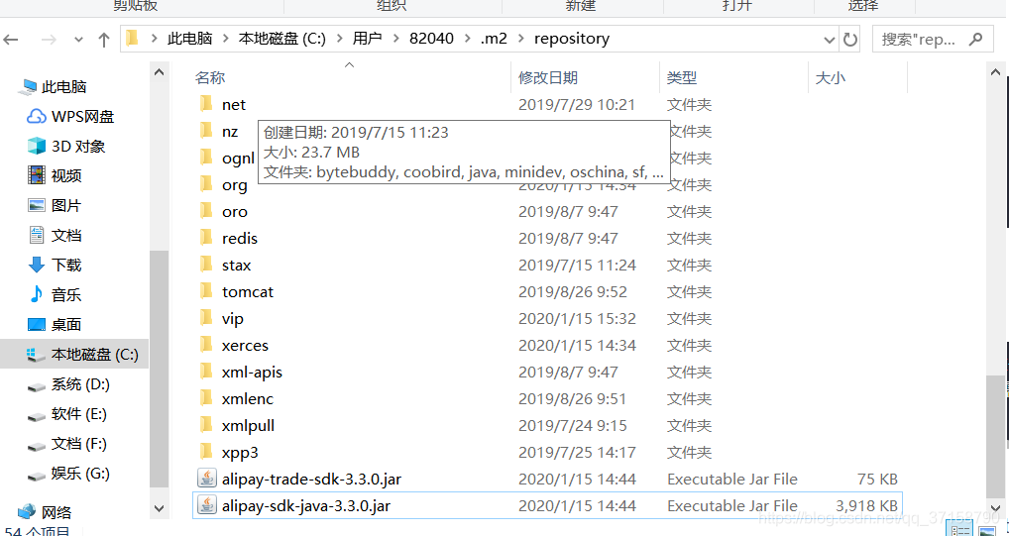Select 娱乐 (G:) drive in sidebar
The height and width of the screenshot is (536, 1009).
[68, 474]
